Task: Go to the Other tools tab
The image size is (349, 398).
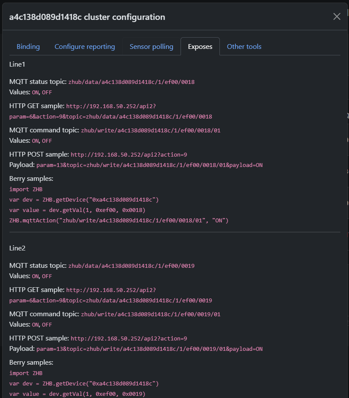Action: click(244, 47)
